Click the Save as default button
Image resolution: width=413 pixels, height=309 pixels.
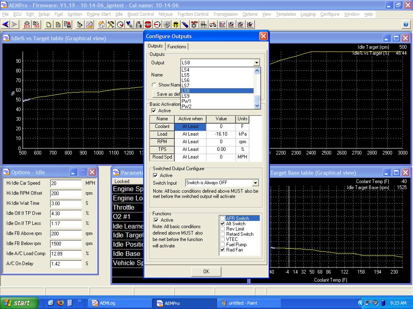(x=167, y=94)
